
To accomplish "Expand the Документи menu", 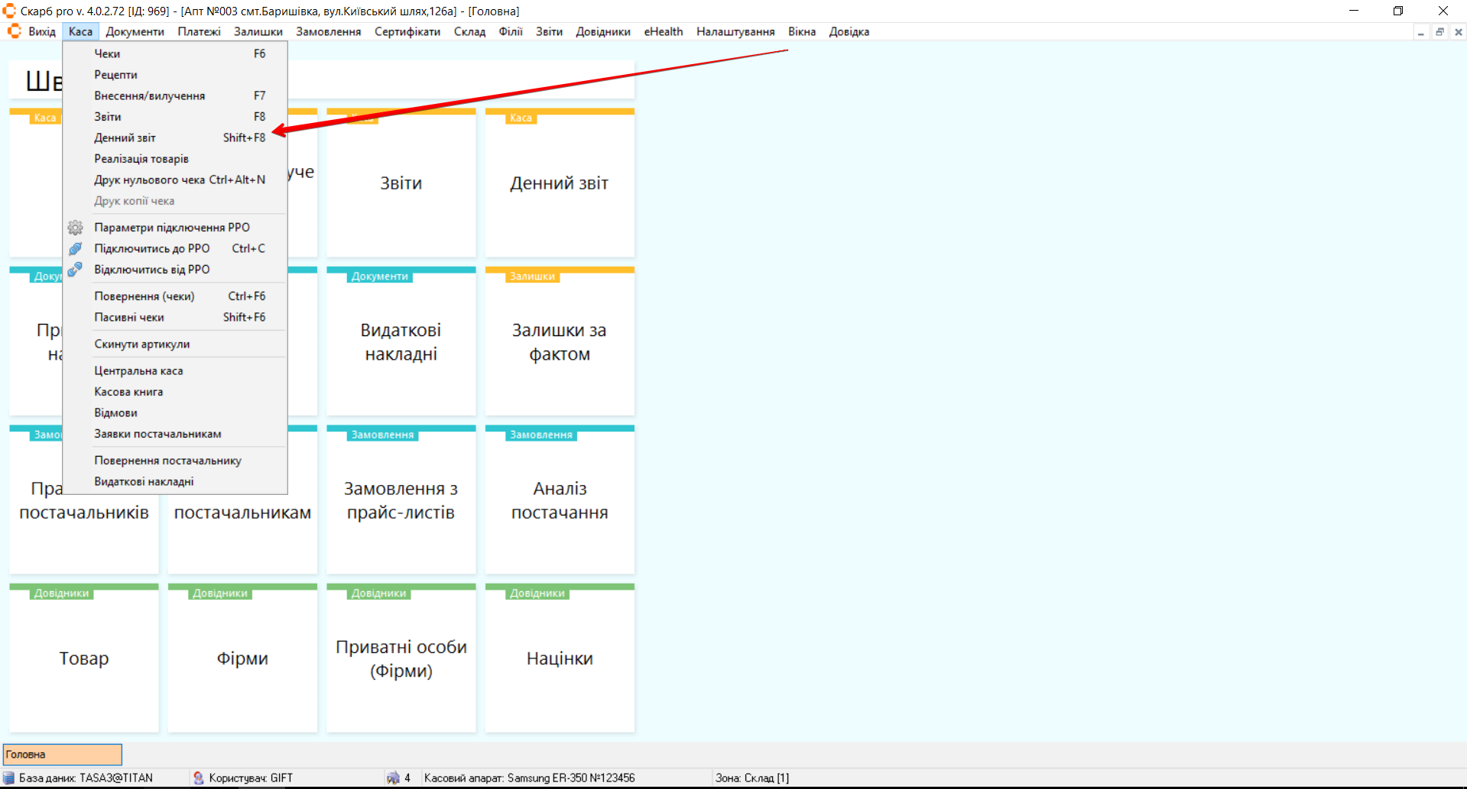I will point(135,32).
